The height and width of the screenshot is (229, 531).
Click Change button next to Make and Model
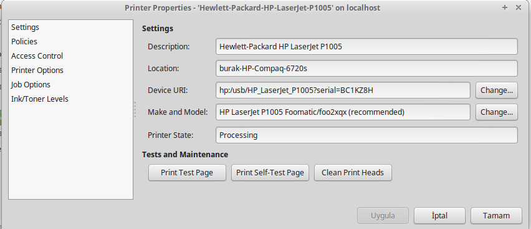[497, 112]
